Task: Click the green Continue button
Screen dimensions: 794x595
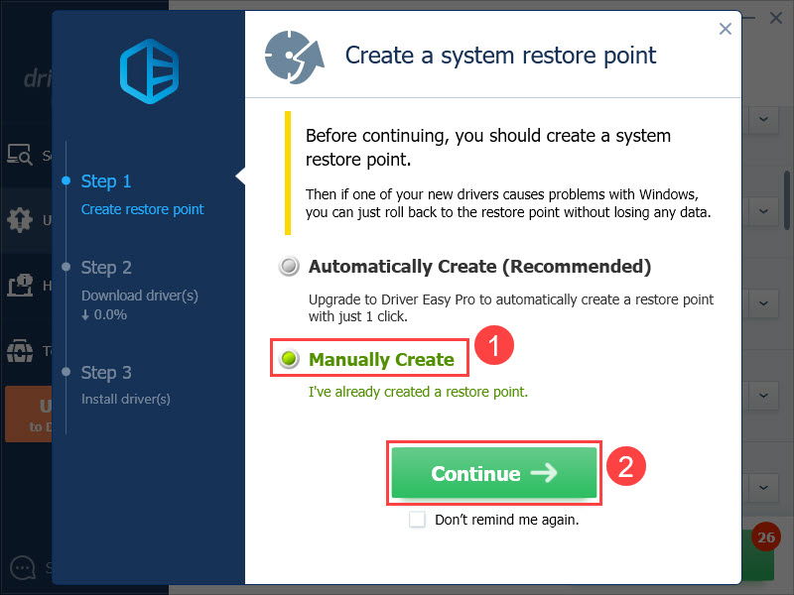Action: point(493,473)
